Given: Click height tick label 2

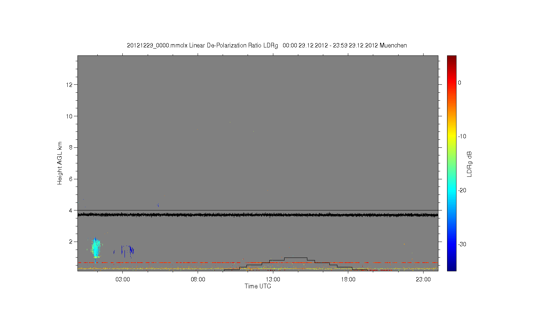Looking at the screenshot, I should click(x=71, y=242).
